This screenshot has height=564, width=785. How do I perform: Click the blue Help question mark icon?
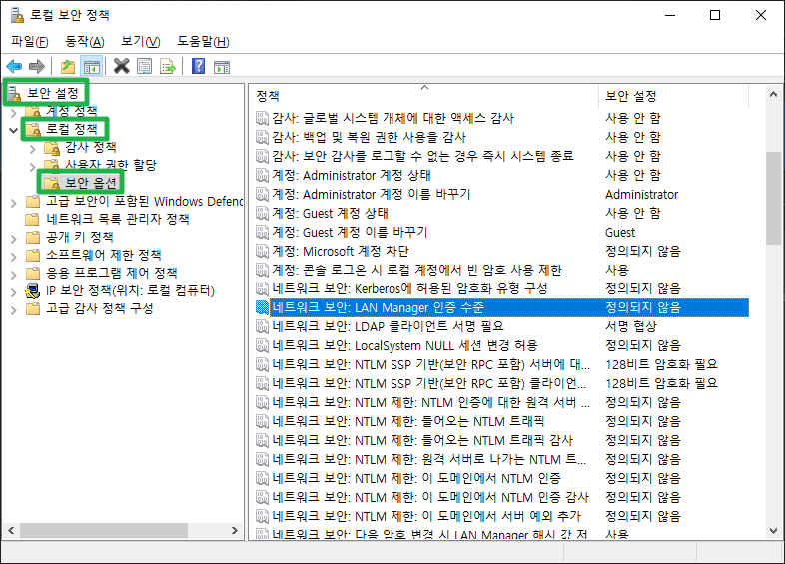coord(198,67)
